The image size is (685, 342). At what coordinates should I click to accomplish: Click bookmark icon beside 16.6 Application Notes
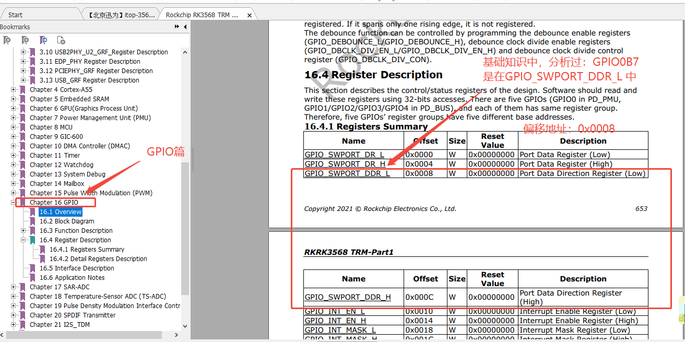(32, 278)
